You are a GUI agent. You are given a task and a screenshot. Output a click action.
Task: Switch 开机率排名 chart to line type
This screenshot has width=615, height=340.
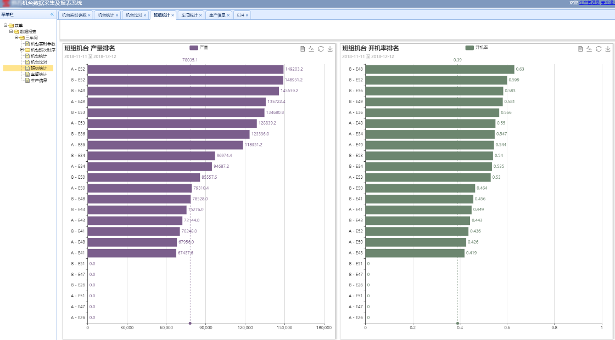click(x=589, y=49)
